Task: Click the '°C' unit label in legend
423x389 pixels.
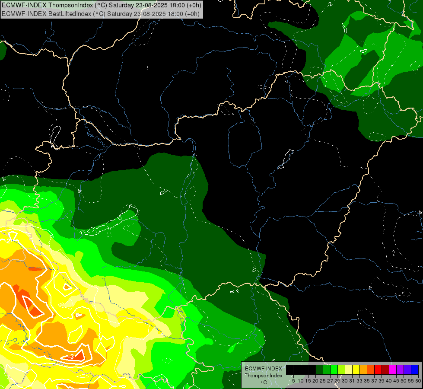Action: coord(264,383)
